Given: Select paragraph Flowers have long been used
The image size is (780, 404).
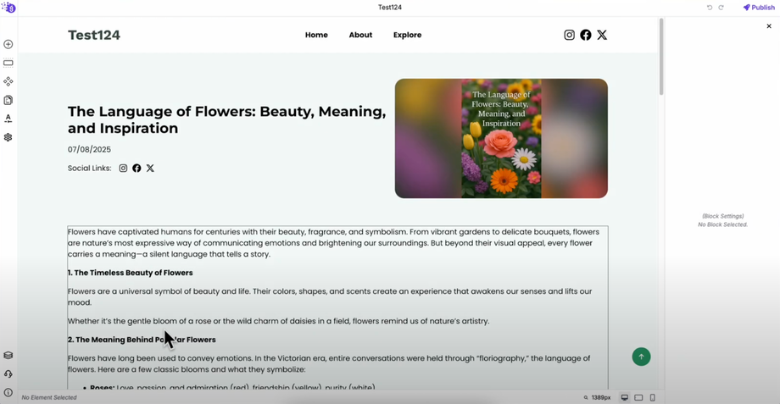Looking at the screenshot, I should coord(329,363).
